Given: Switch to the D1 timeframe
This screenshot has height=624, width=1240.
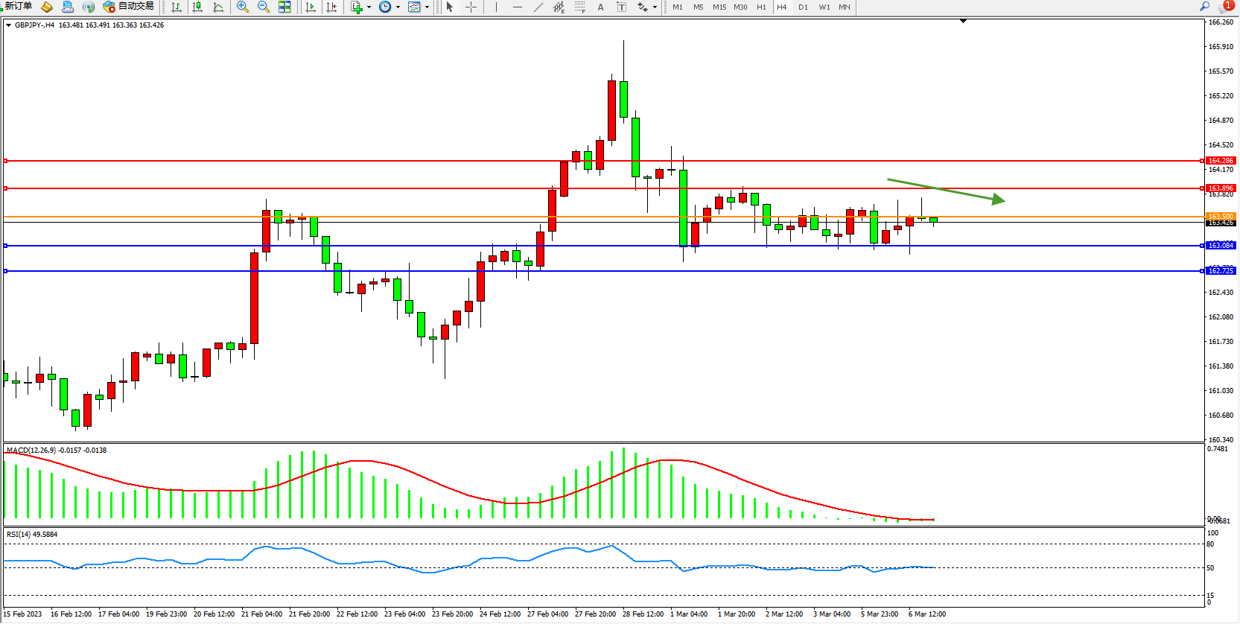Looking at the screenshot, I should (803, 7).
